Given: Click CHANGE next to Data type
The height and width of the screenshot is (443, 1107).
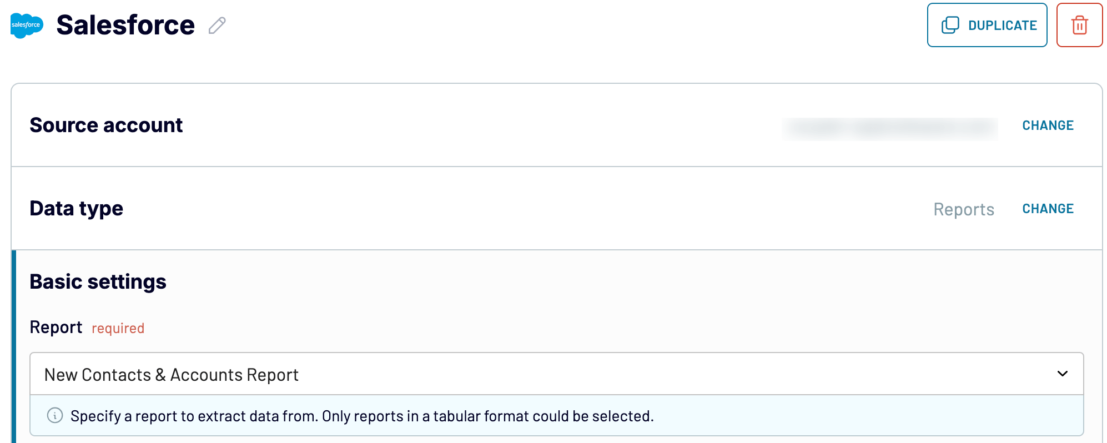Looking at the screenshot, I should (1048, 208).
